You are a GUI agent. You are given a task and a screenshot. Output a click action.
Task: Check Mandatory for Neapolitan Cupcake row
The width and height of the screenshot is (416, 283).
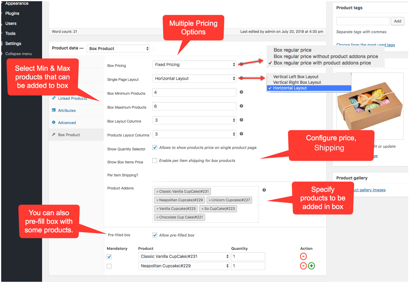click(x=109, y=266)
